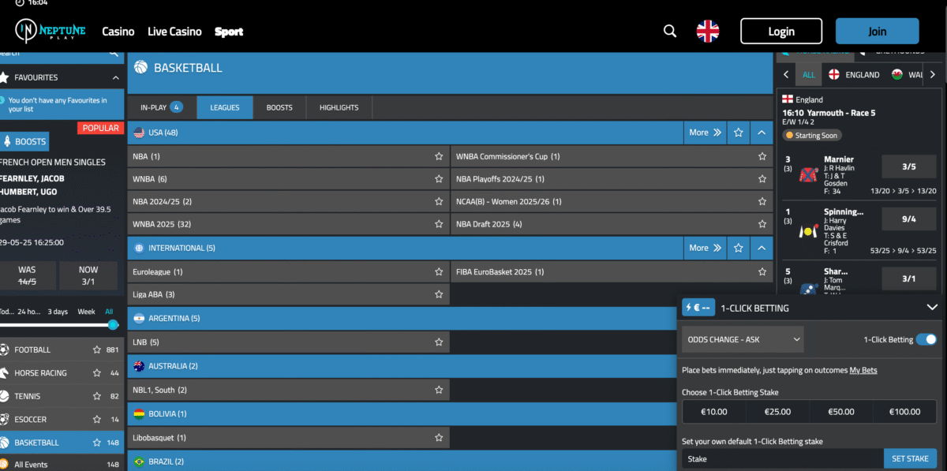
Task: Star the Euroleague (1) league
Action: click(439, 271)
